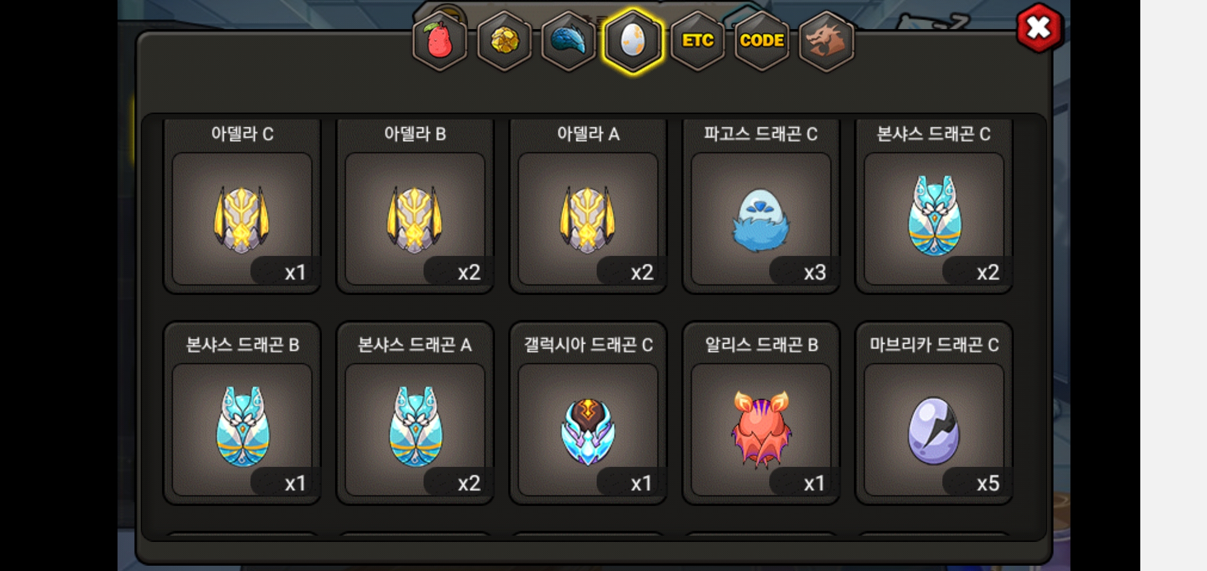Pick the 파고스 드래곤 C fluffy egg

[761, 206]
